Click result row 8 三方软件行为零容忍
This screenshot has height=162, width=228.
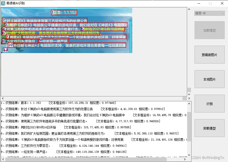[64, 146]
